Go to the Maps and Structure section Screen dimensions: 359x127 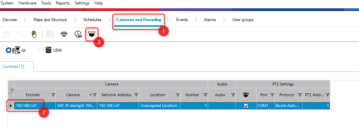[50, 20]
